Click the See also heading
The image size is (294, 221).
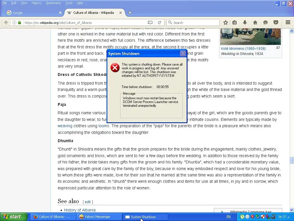68,201
